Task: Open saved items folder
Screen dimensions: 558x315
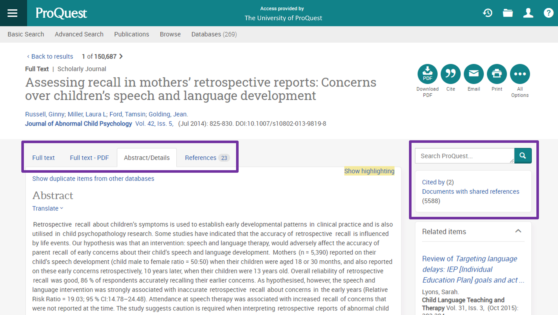Action: coord(508,13)
